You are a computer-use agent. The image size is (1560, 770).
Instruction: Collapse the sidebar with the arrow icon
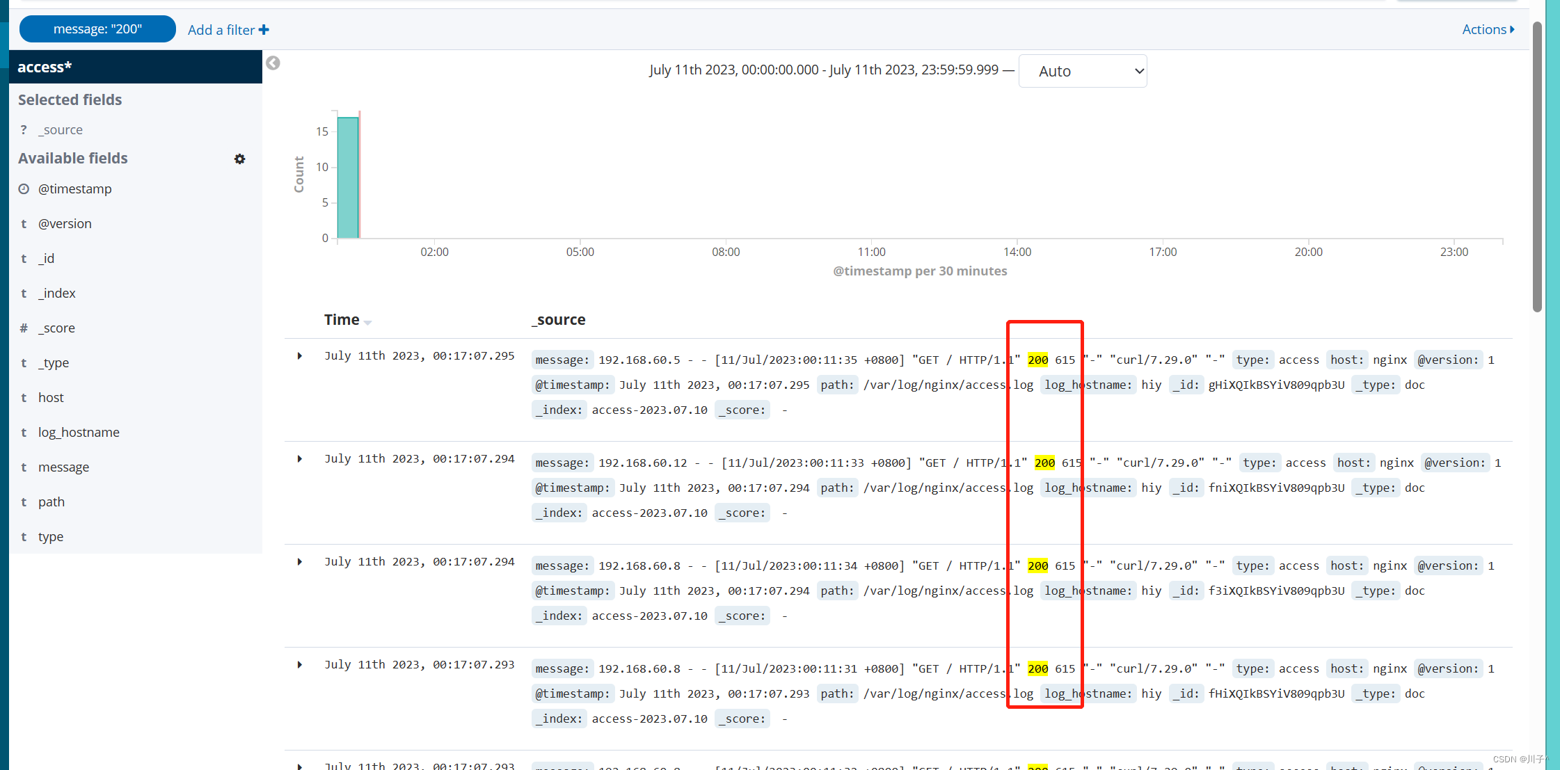coord(273,63)
